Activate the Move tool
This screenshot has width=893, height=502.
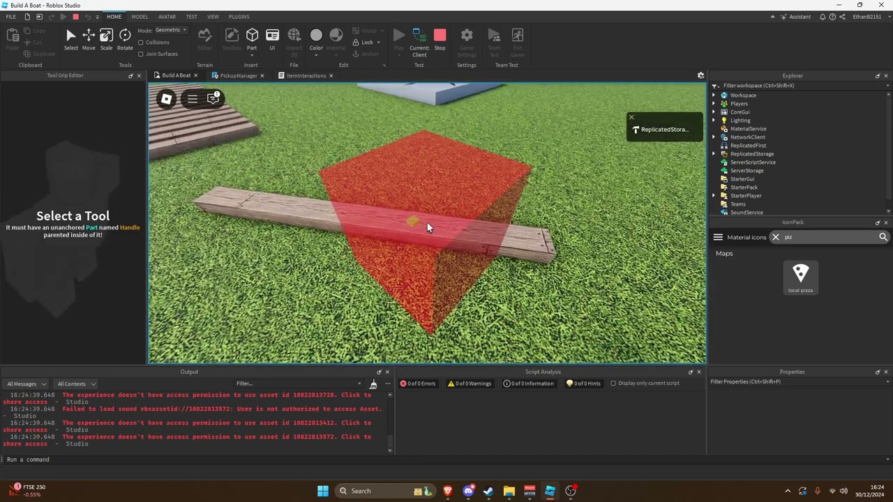(89, 39)
